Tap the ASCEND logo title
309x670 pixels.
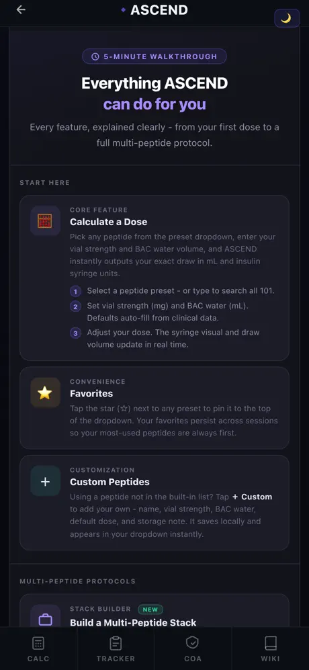coord(159,10)
